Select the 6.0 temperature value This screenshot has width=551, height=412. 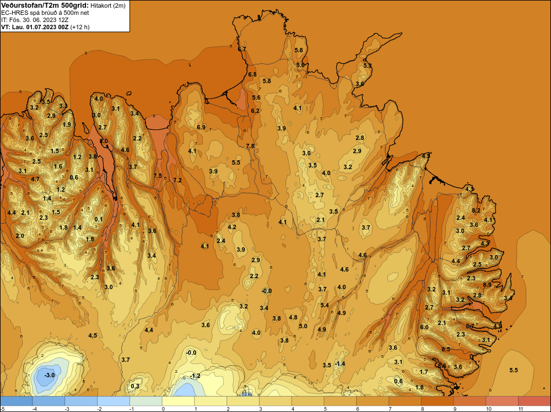(424, 327)
